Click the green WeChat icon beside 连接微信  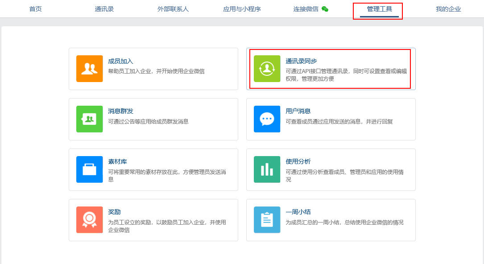point(325,9)
